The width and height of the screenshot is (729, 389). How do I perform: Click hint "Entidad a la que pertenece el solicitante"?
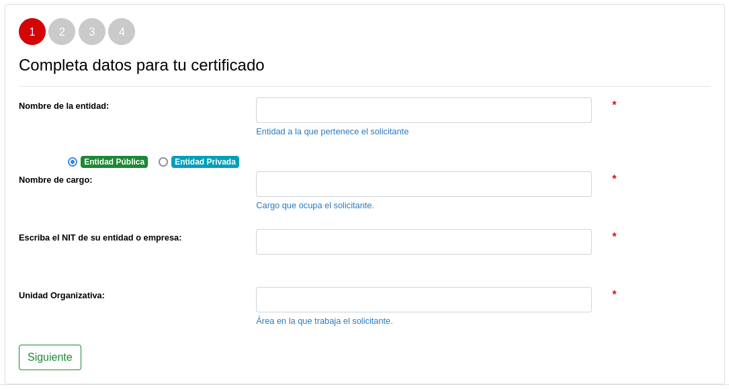point(332,132)
